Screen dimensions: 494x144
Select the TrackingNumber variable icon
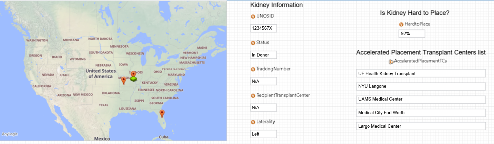tap(253, 69)
